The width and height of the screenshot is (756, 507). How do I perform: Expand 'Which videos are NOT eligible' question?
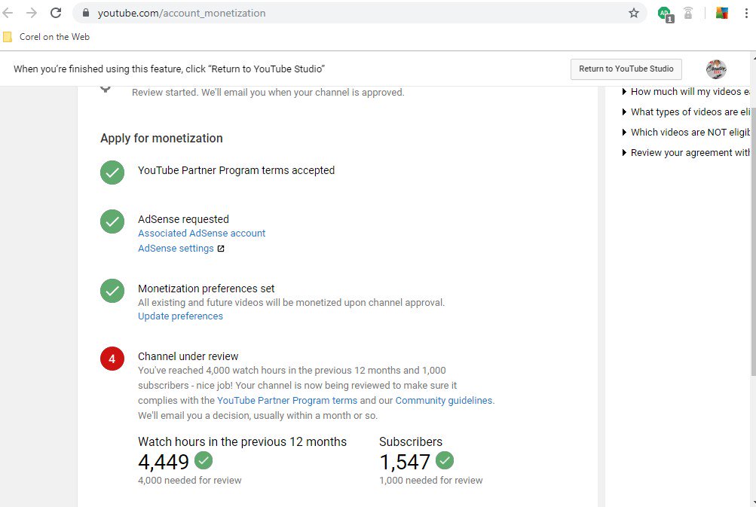[x=686, y=132]
